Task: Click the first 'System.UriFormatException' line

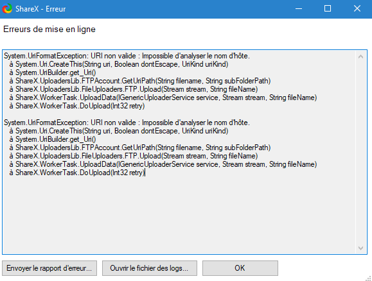Action: (127, 56)
